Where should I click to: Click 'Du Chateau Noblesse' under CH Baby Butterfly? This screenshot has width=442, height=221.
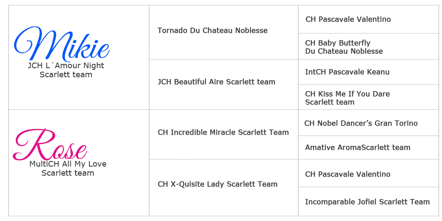(x=344, y=51)
